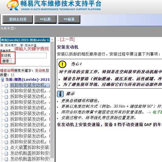The image size is (162, 162).
Task: Go forward with the >>前进 button
Action: (69, 19)
